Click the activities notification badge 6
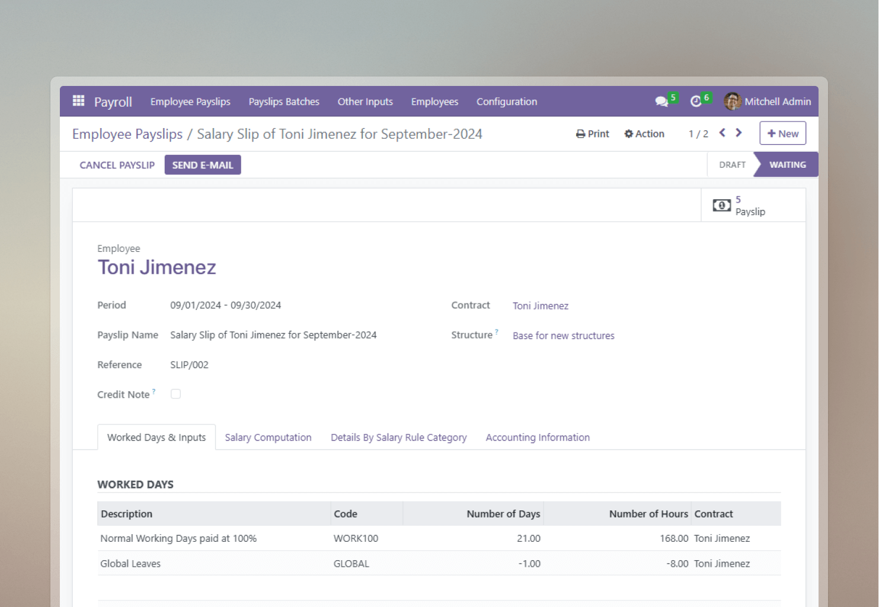Screen dimensions: 879x607 coord(707,97)
